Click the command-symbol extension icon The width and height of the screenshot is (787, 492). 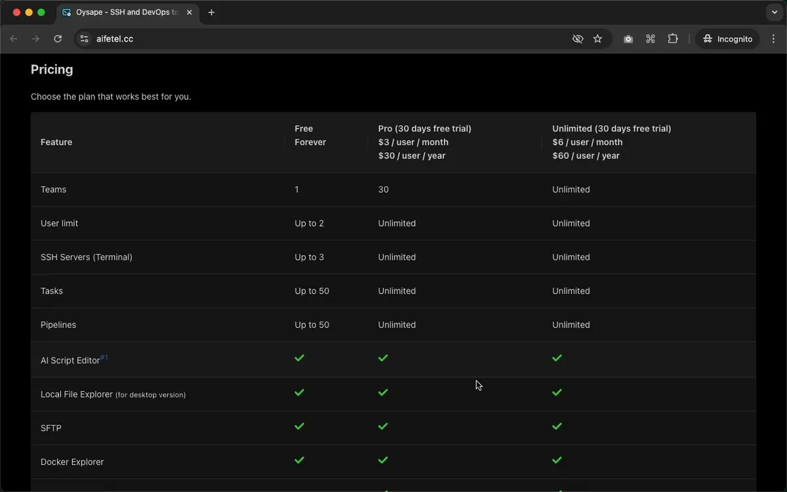pos(651,39)
